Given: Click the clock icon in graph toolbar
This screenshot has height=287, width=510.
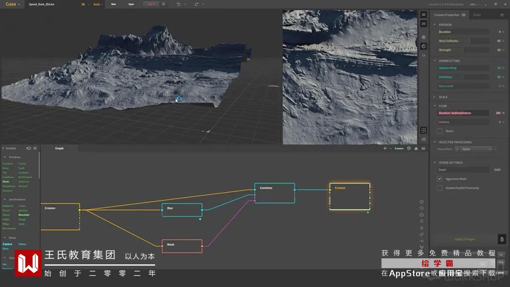Looking at the screenshot, I should (409, 149).
